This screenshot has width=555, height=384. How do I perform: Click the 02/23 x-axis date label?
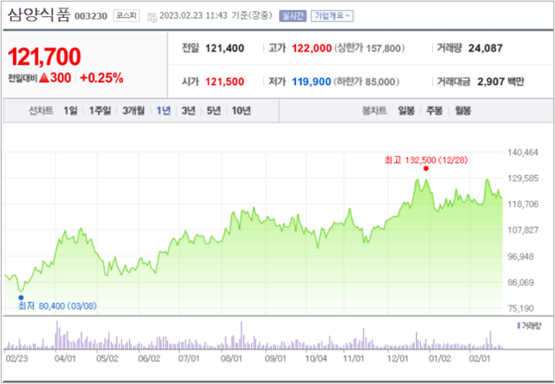pyautogui.click(x=17, y=358)
